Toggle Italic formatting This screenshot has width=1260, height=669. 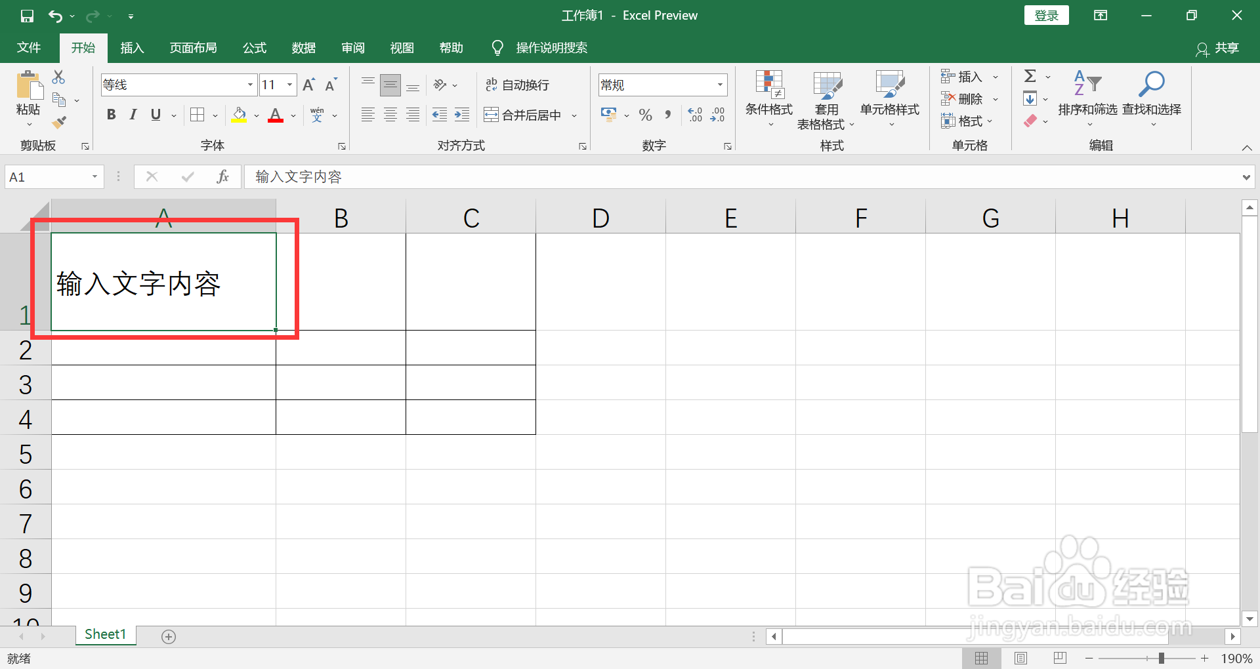[x=133, y=115]
